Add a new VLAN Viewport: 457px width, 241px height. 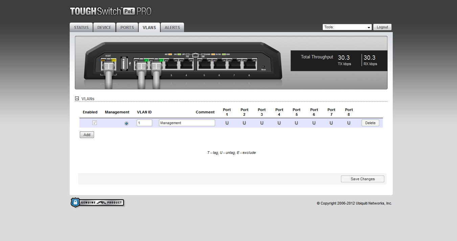tap(87, 135)
